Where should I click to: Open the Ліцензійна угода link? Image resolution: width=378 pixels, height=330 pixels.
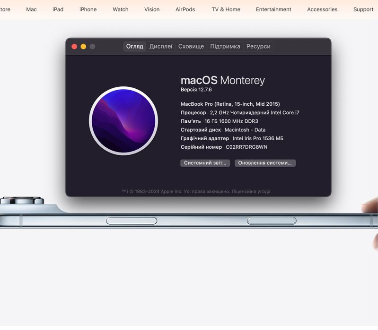[251, 192]
